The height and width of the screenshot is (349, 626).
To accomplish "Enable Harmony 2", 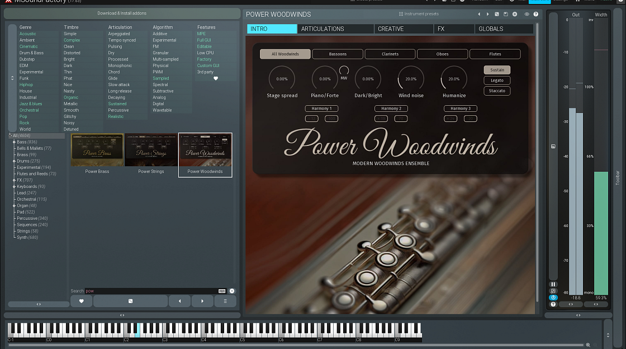I will pyautogui.click(x=391, y=109).
